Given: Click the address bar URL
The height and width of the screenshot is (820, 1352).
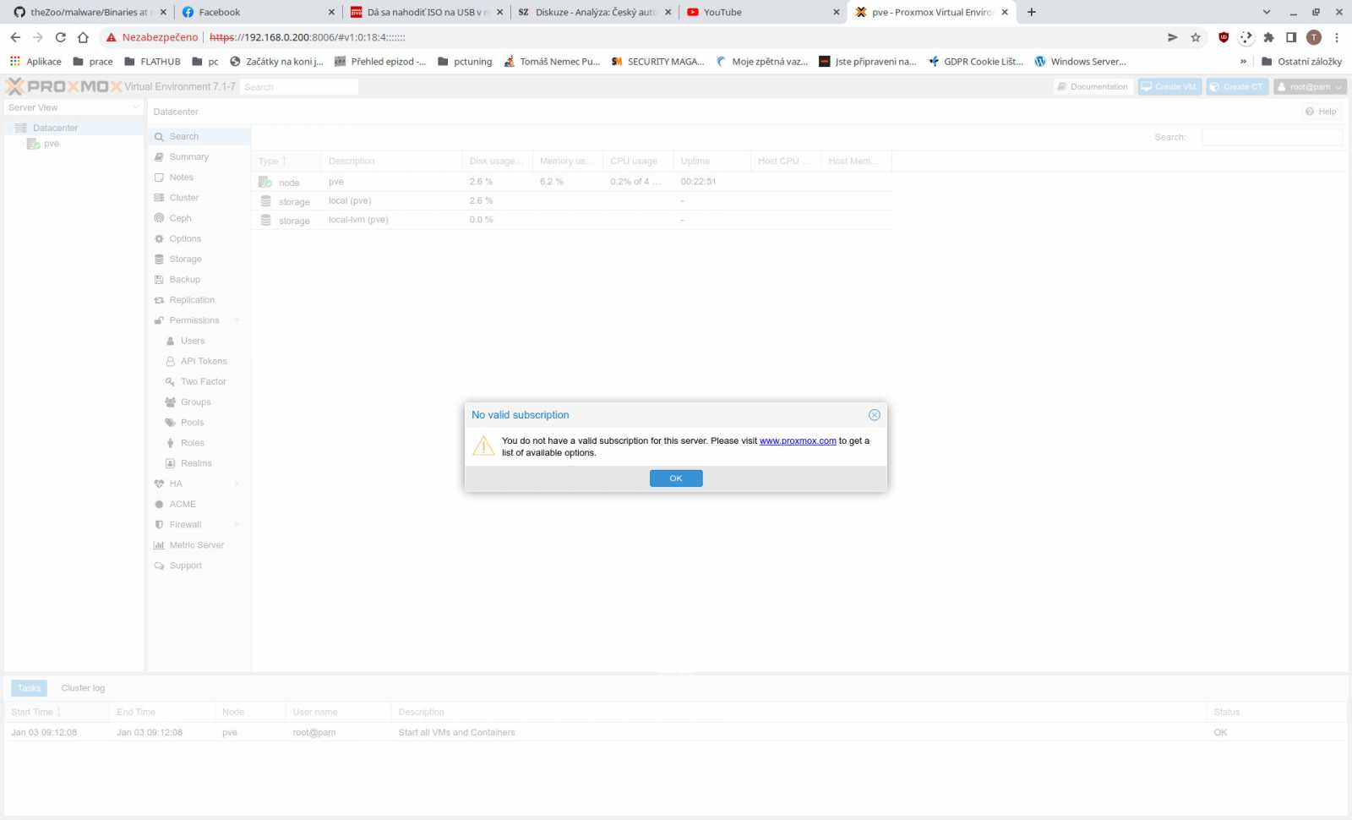Looking at the screenshot, I should (308, 37).
